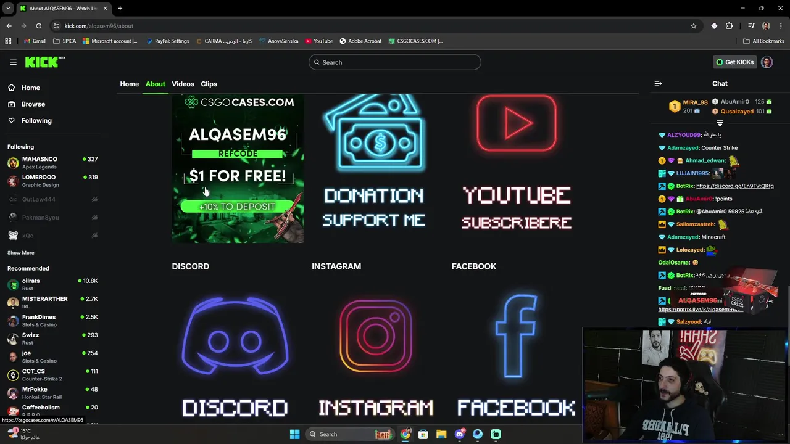790x444 pixels.
Task: Click the YouTube Subscribe panel
Action: pyautogui.click(x=517, y=163)
